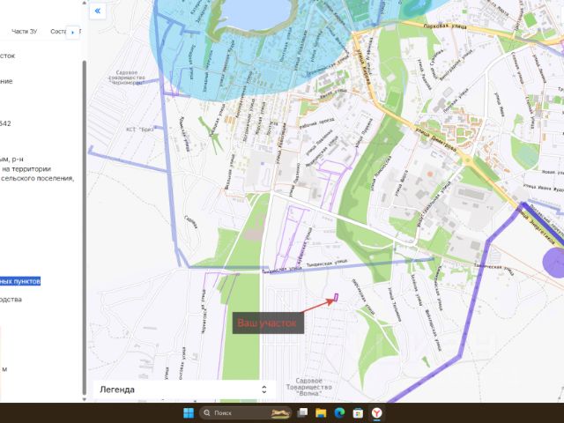
Task: Click the 'КСТ Бриз' map label
Action: [x=140, y=130]
